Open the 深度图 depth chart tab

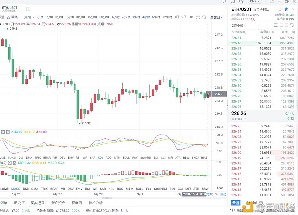coord(77,203)
